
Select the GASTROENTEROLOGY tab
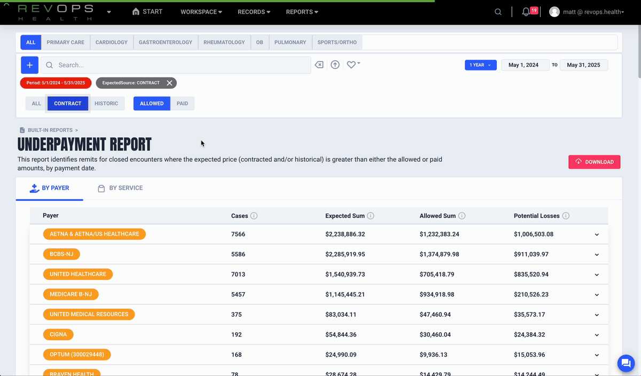click(x=166, y=42)
